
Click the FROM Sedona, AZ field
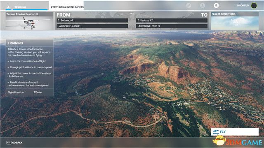click(x=92, y=21)
